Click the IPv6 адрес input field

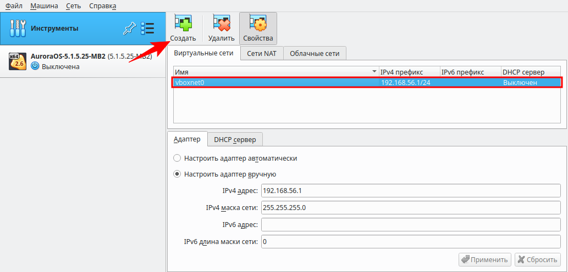(411, 224)
